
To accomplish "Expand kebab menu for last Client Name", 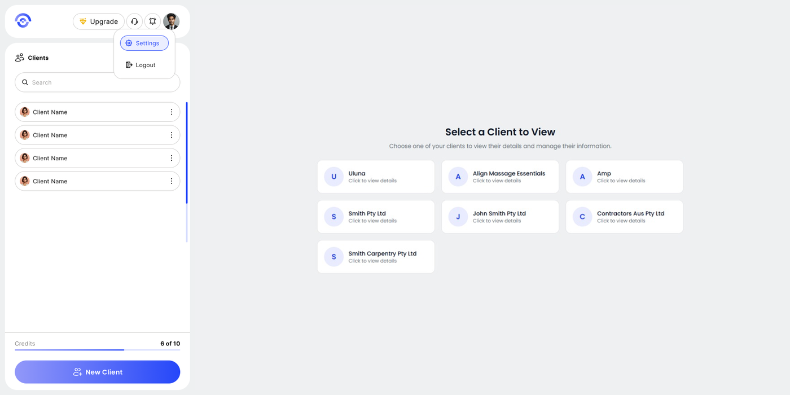I will pyautogui.click(x=172, y=181).
